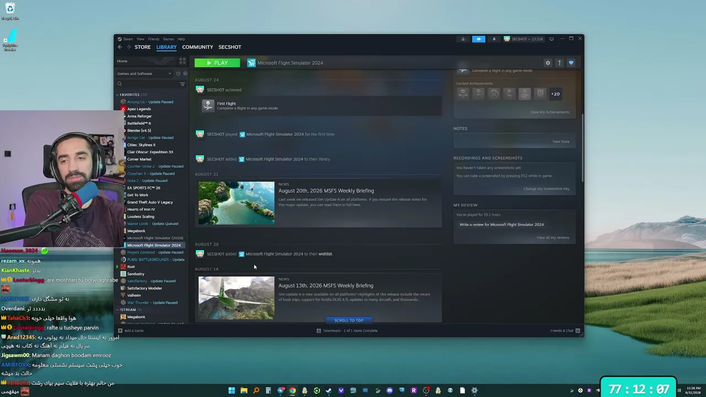Open the announcements megaphone button
The image size is (706, 397).
click(x=479, y=39)
